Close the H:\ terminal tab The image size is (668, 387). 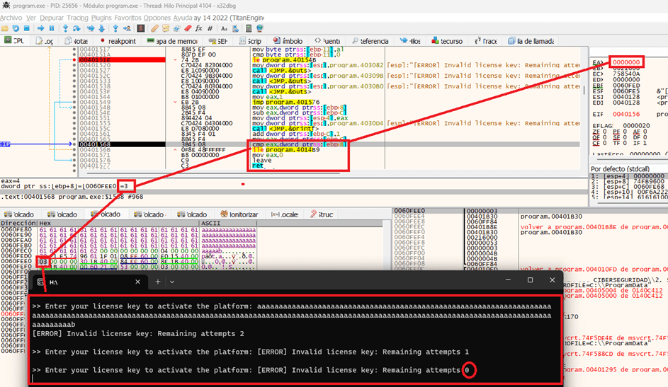tap(137, 282)
